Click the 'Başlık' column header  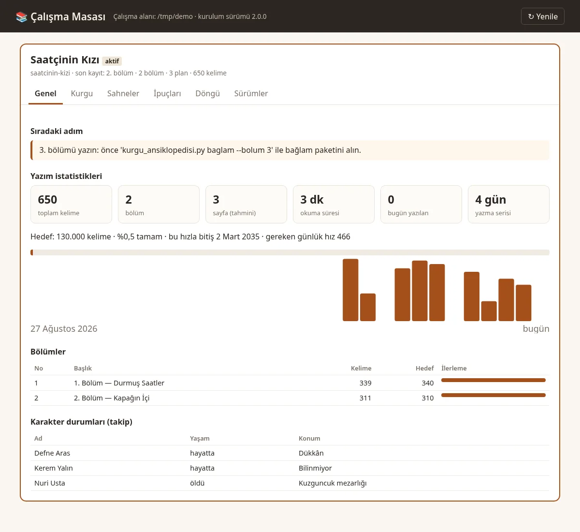click(x=83, y=368)
